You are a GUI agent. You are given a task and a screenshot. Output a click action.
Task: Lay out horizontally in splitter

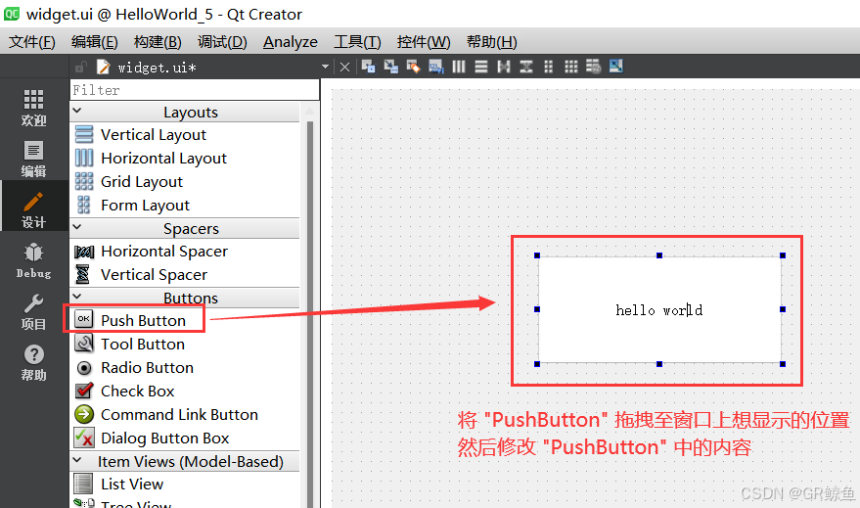click(x=504, y=67)
